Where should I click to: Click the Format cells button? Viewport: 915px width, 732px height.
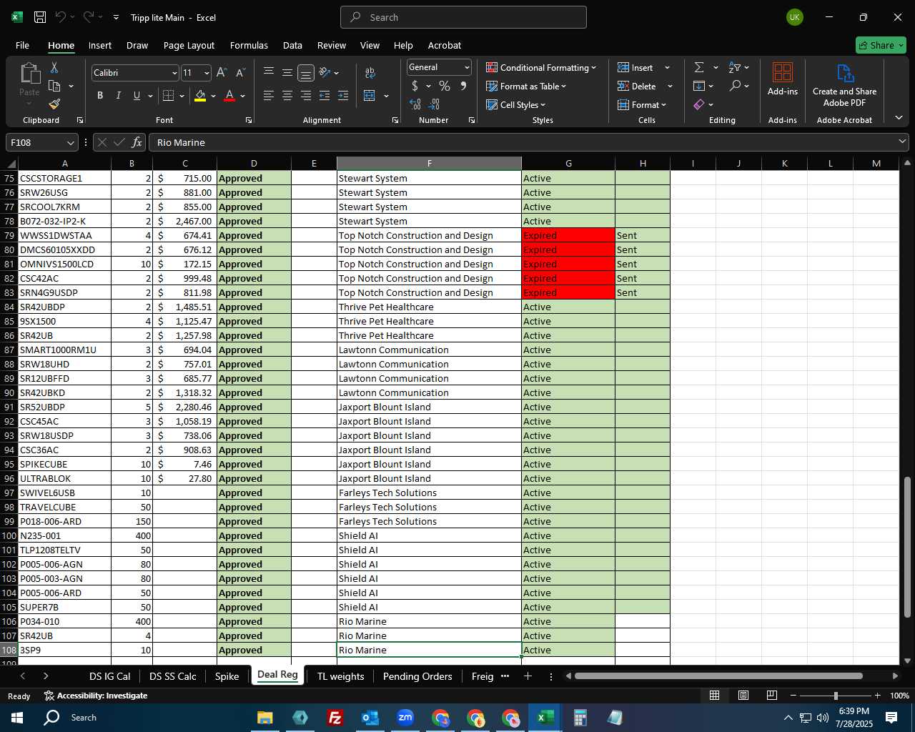tap(642, 104)
